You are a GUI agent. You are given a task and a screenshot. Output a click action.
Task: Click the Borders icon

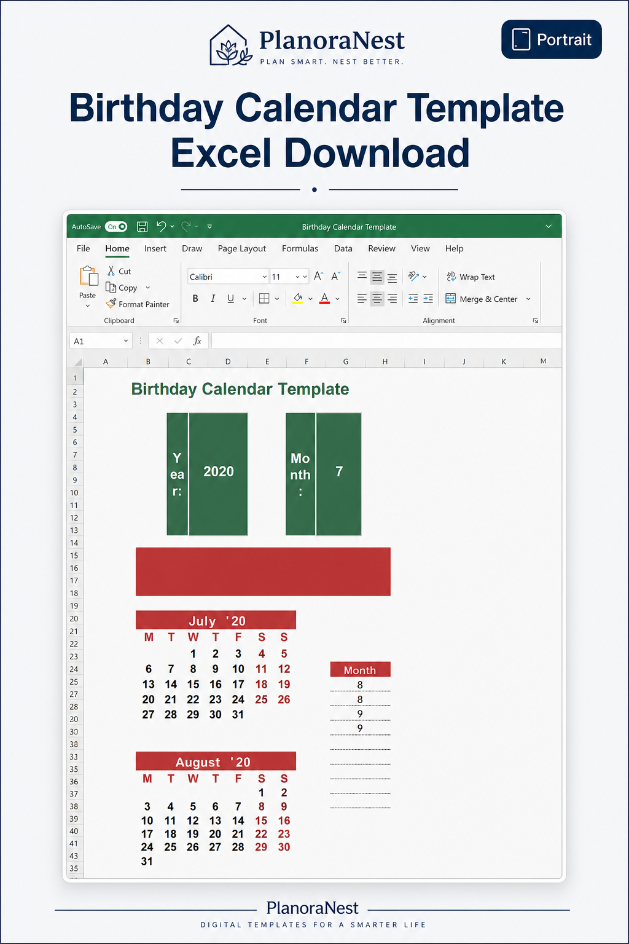264,299
